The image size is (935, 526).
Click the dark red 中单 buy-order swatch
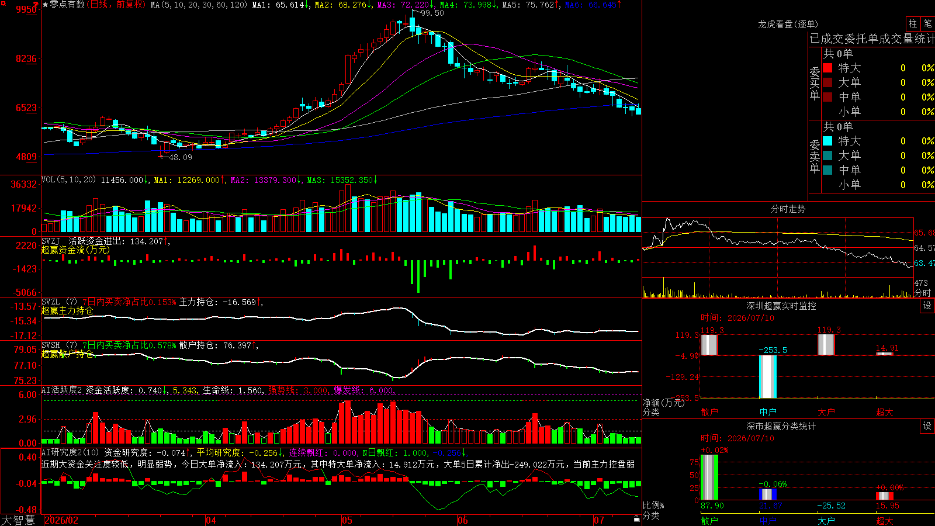click(827, 97)
